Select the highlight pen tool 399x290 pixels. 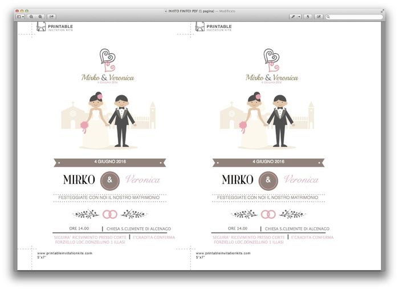point(292,17)
